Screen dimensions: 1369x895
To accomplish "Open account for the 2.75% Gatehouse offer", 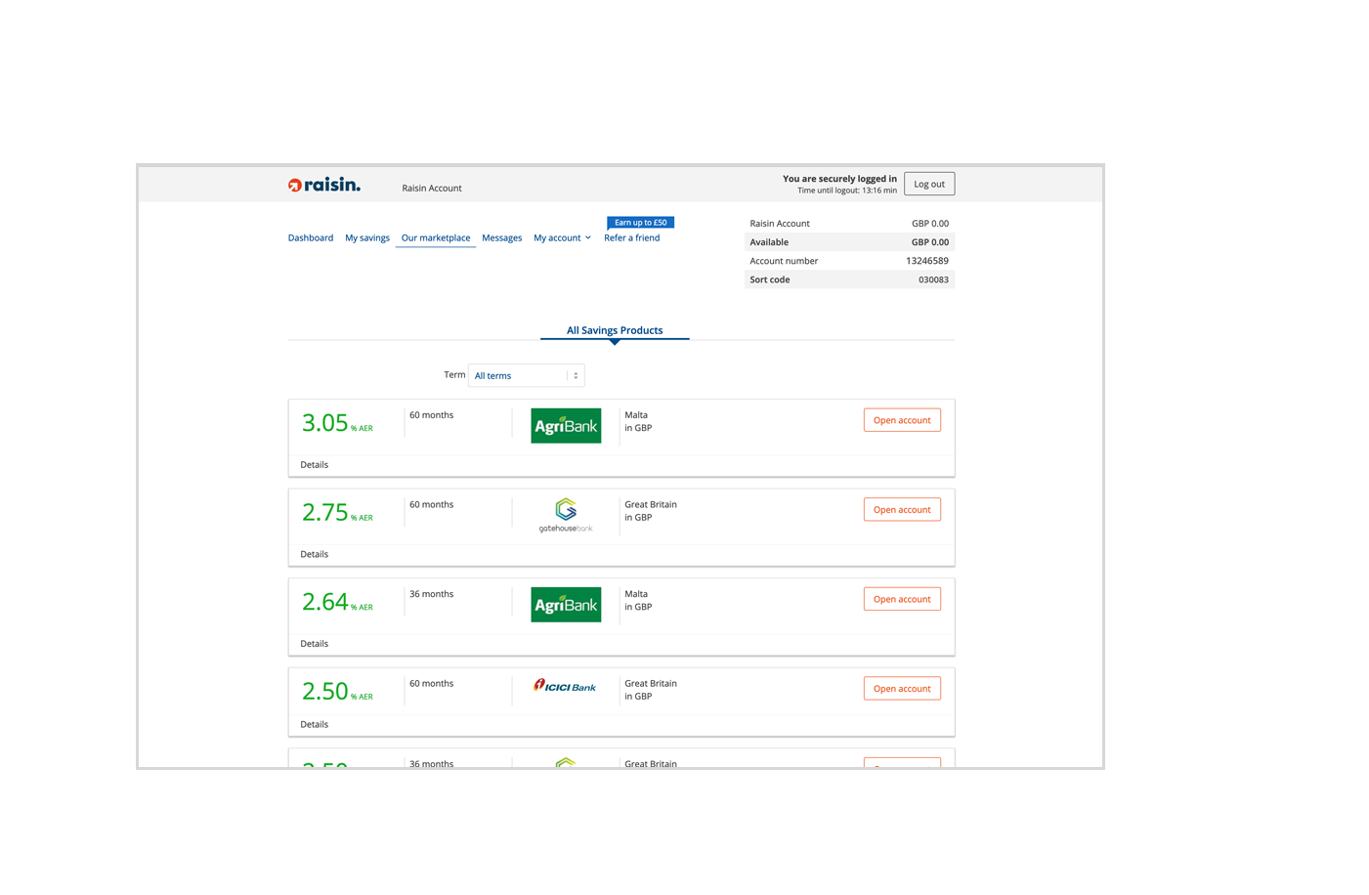I will click(902, 509).
